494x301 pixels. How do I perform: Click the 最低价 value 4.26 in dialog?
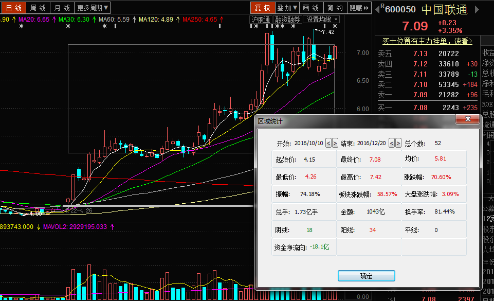tap(310, 176)
